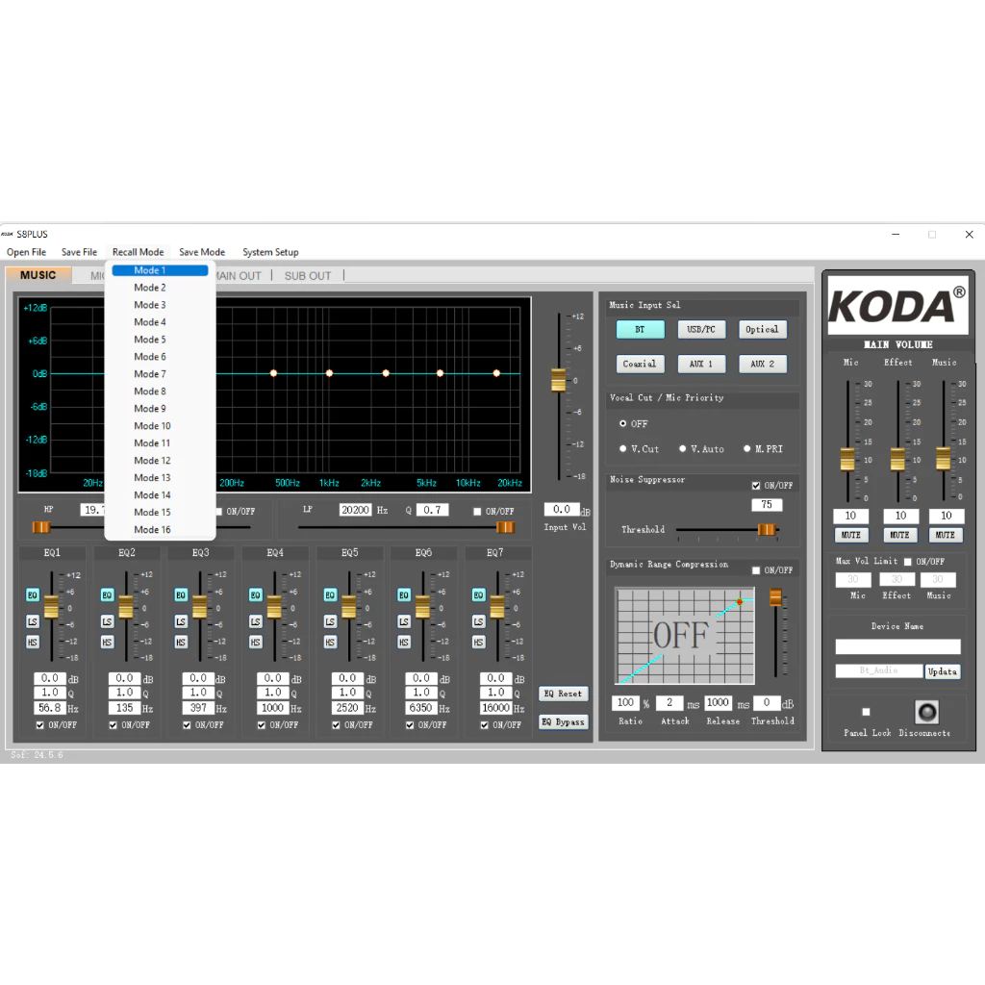Click the EQ button in EQ6 band
Image resolution: width=985 pixels, height=985 pixels.
[405, 595]
